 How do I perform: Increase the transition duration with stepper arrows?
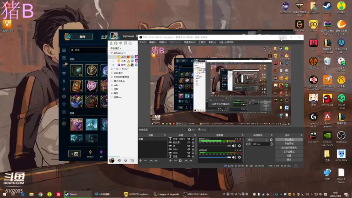[271, 143]
